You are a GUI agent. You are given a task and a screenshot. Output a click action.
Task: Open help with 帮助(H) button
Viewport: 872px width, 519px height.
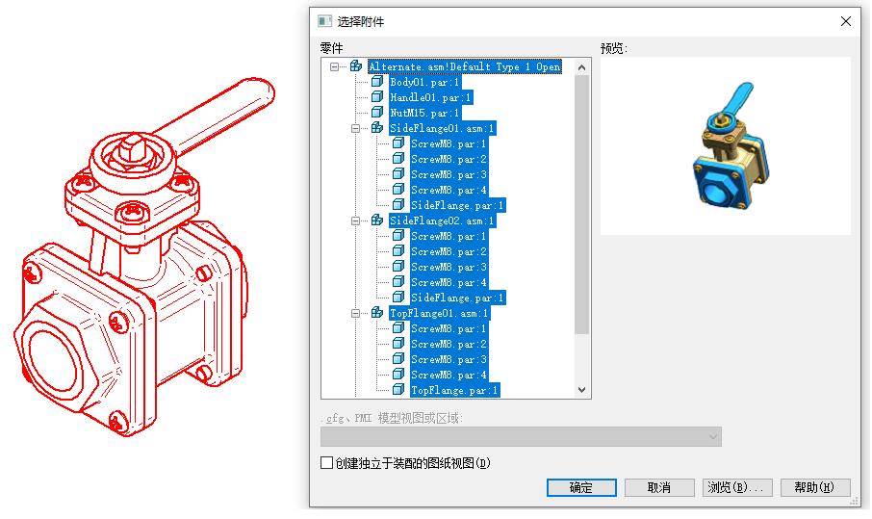[814, 487]
